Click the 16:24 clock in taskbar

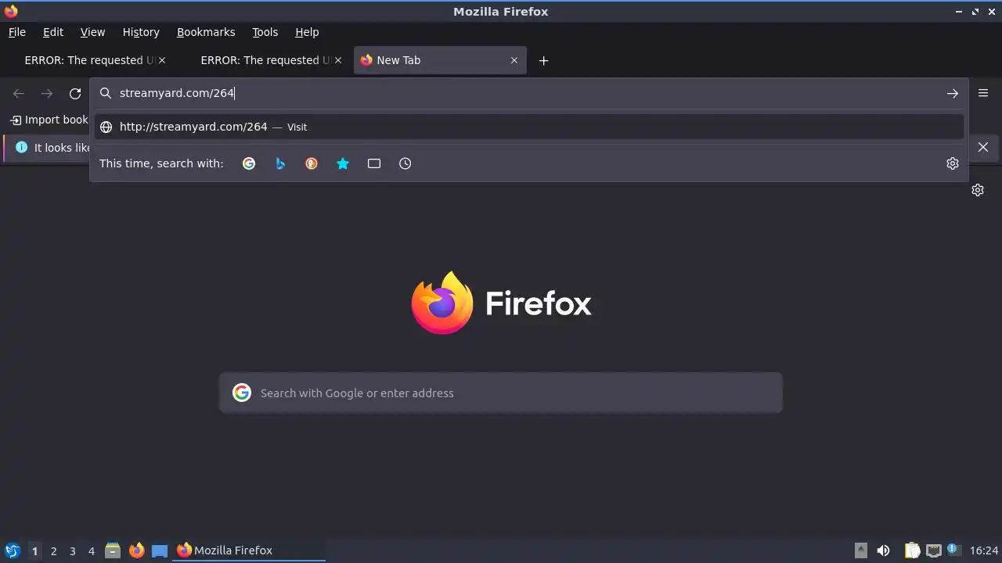click(984, 550)
